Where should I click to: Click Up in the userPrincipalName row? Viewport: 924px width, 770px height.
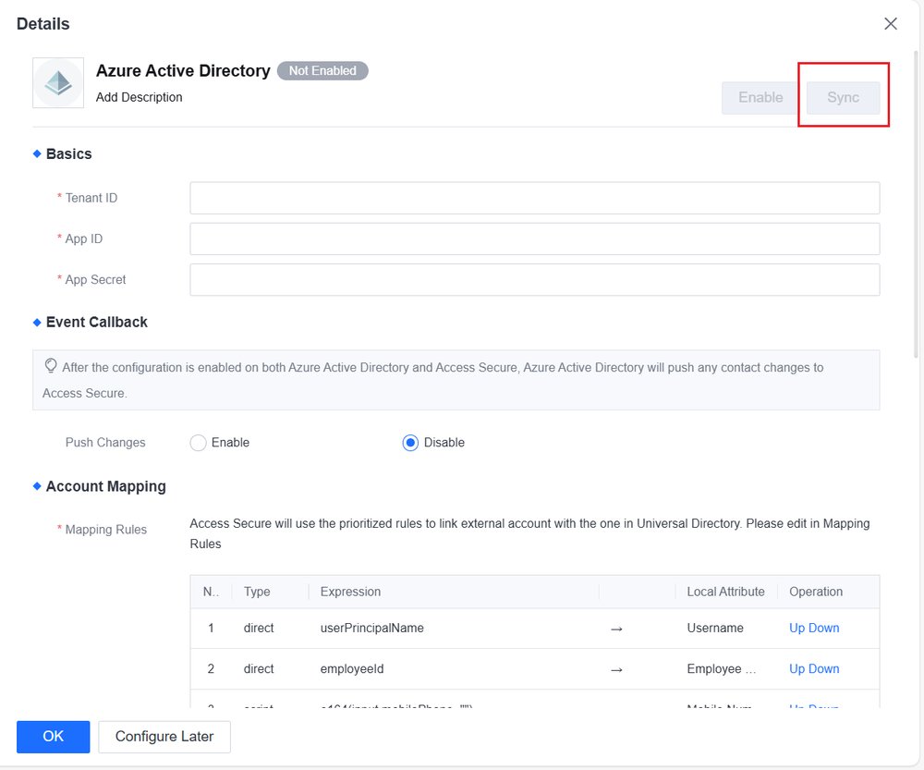click(796, 628)
